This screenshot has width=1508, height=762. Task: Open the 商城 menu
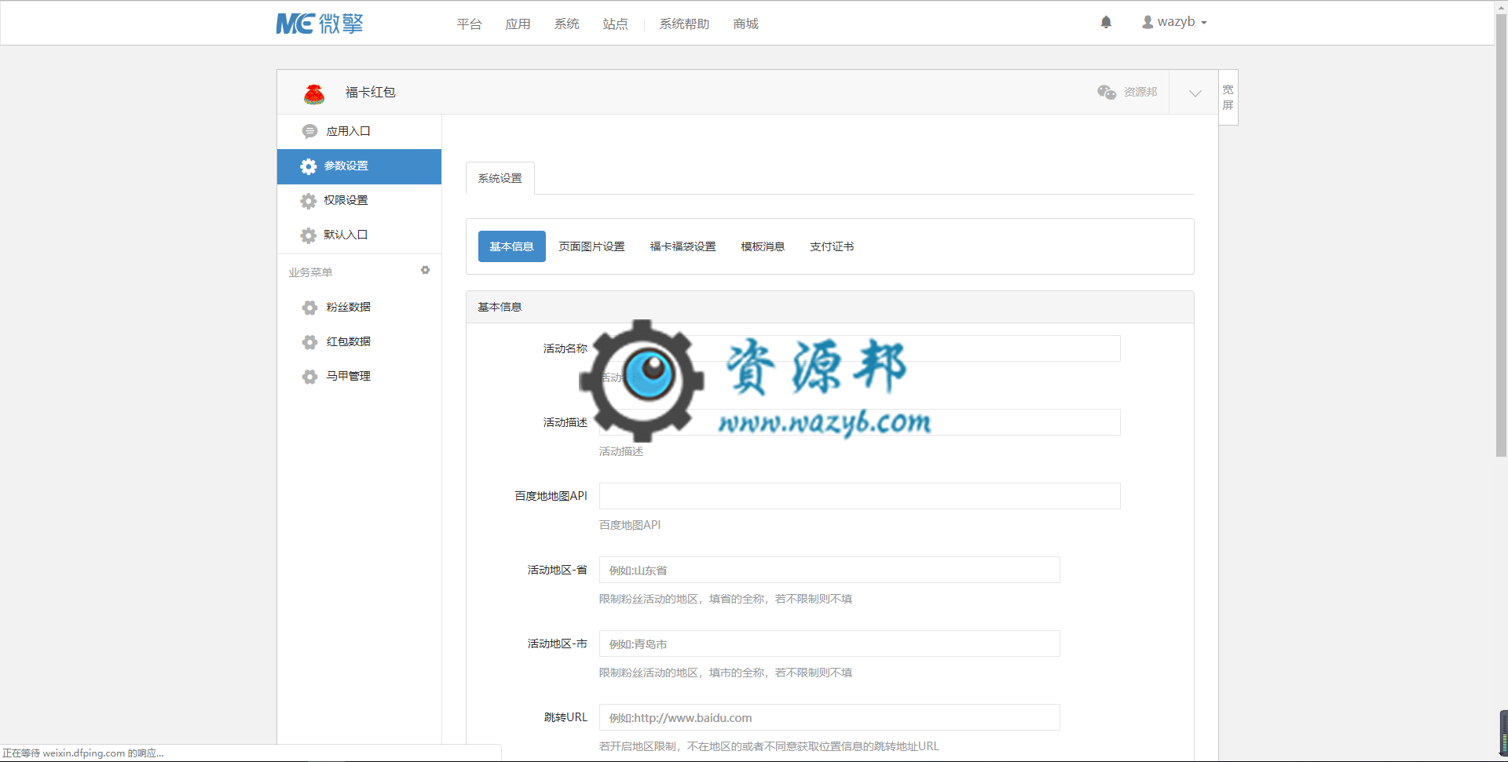point(745,24)
